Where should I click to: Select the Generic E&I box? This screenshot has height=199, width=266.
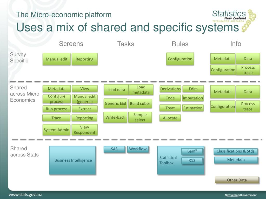[115, 103]
